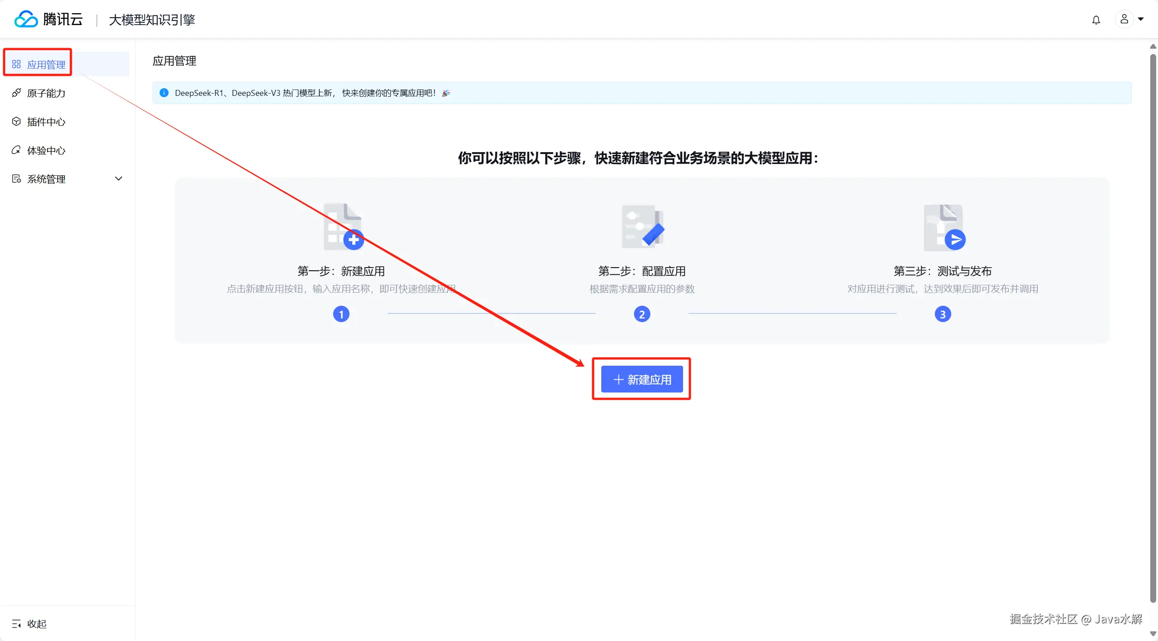Click the 插件中心 cube icon
Screen dimensions: 1158x641
pos(16,122)
